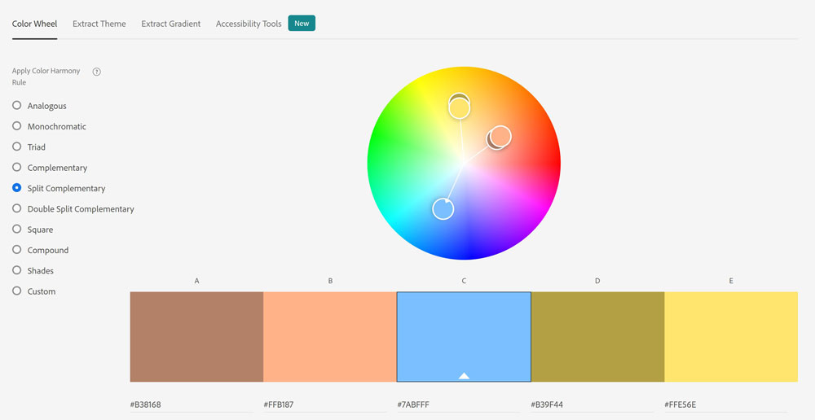This screenshot has width=815, height=420.
Task: Enable Double Split Complementary rule
Action: tap(17, 209)
